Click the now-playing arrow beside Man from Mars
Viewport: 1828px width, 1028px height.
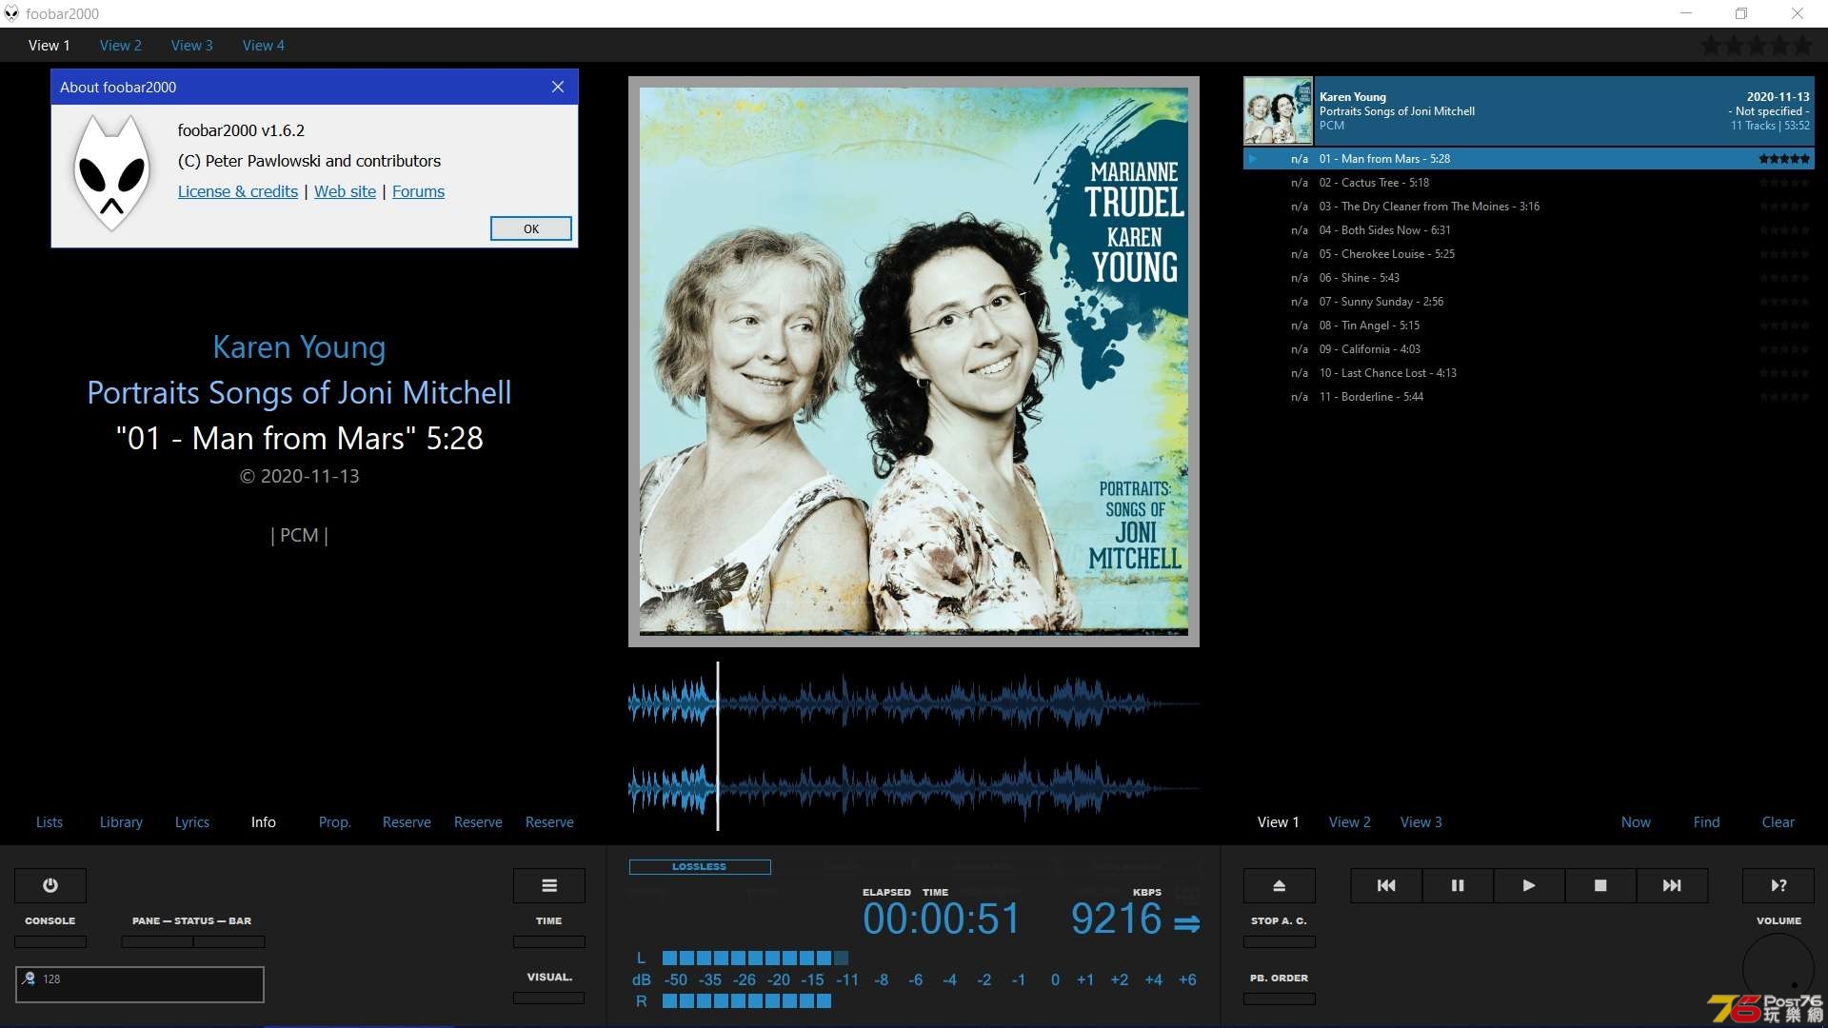(1253, 159)
